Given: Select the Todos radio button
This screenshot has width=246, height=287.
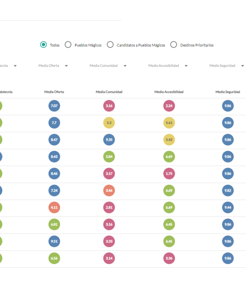Looking at the screenshot, I should pos(43,45).
